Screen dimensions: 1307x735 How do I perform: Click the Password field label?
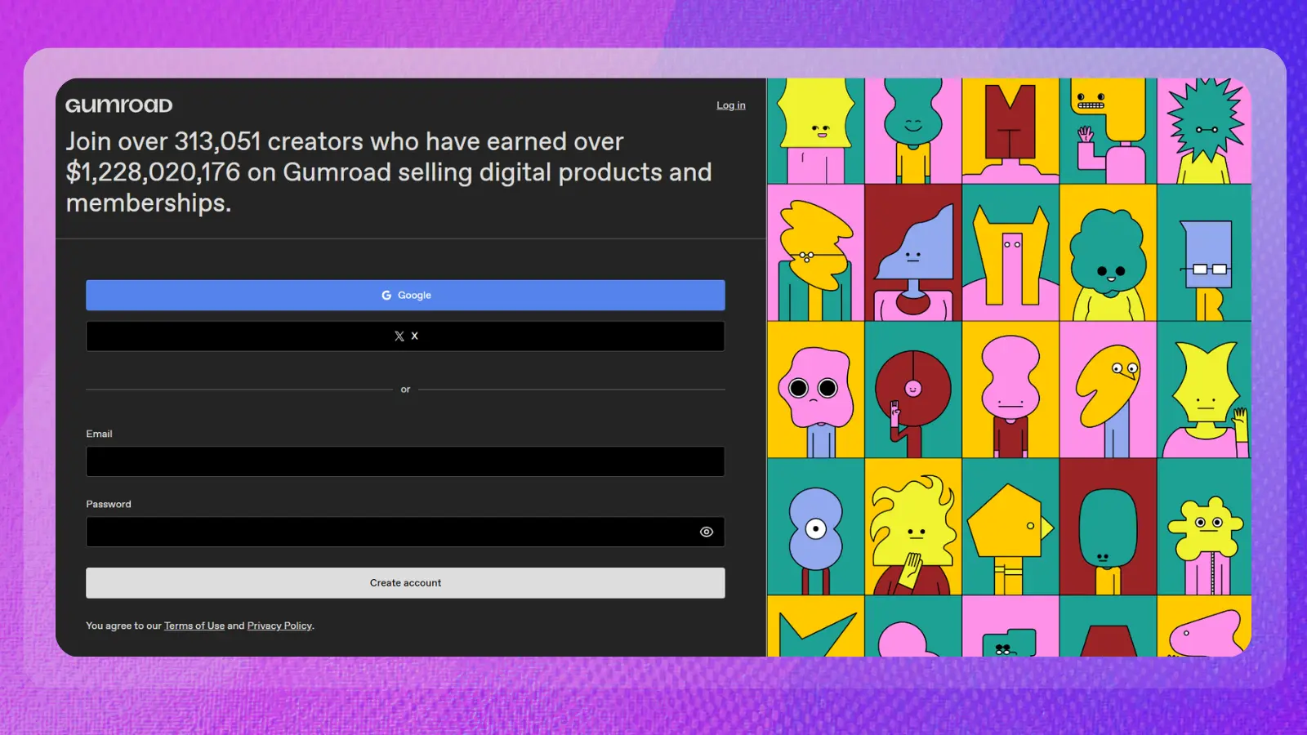point(109,504)
